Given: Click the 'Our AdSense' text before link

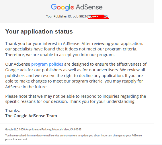Looking at the screenshot, I should pyautogui.click(x=18, y=64).
